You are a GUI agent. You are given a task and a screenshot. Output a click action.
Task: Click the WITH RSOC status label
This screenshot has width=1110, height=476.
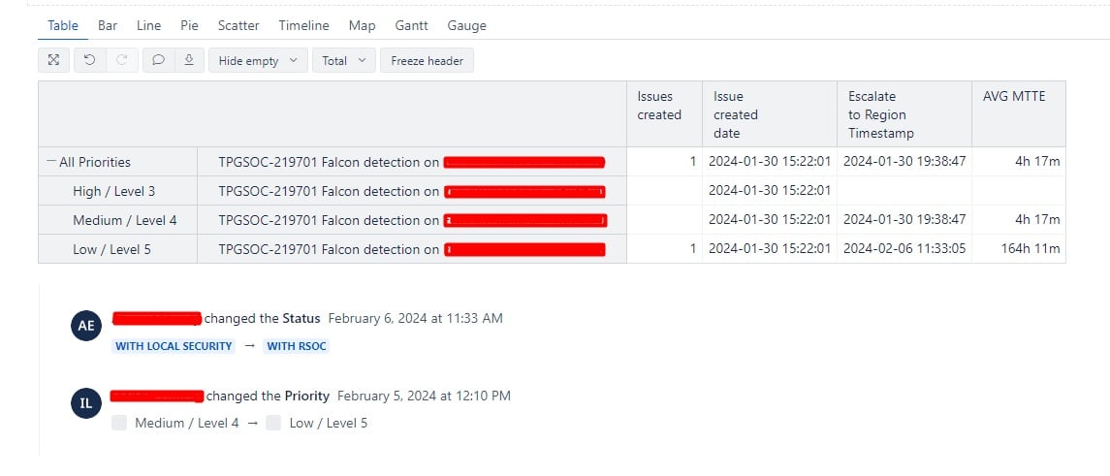297,346
